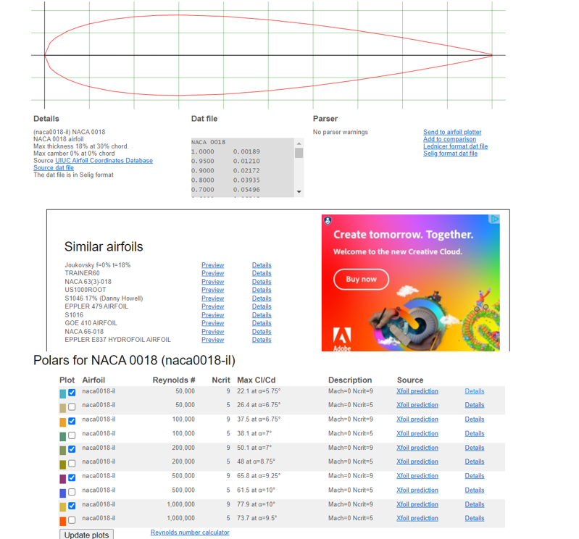This screenshot has width=579, height=539.
Task: Open Details for EPPLER E837 HYDROFOIL AIRFOIL
Action: coord(262,340)
